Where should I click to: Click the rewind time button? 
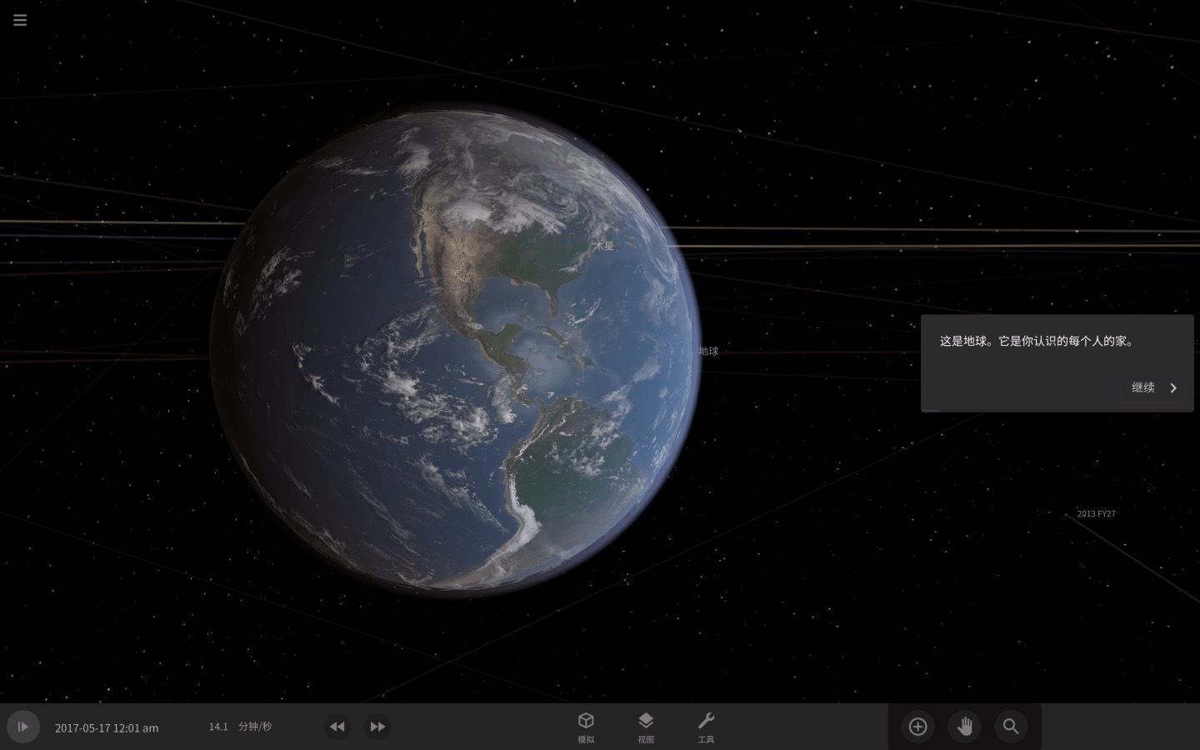(337, 727)
